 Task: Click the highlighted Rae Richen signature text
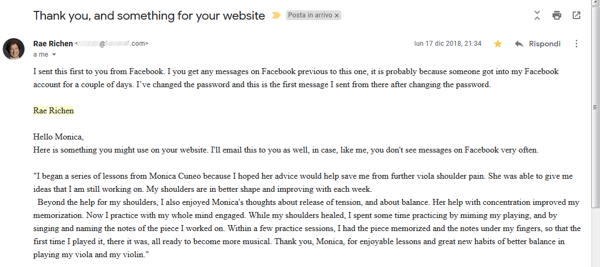click(x=54, y=111)
